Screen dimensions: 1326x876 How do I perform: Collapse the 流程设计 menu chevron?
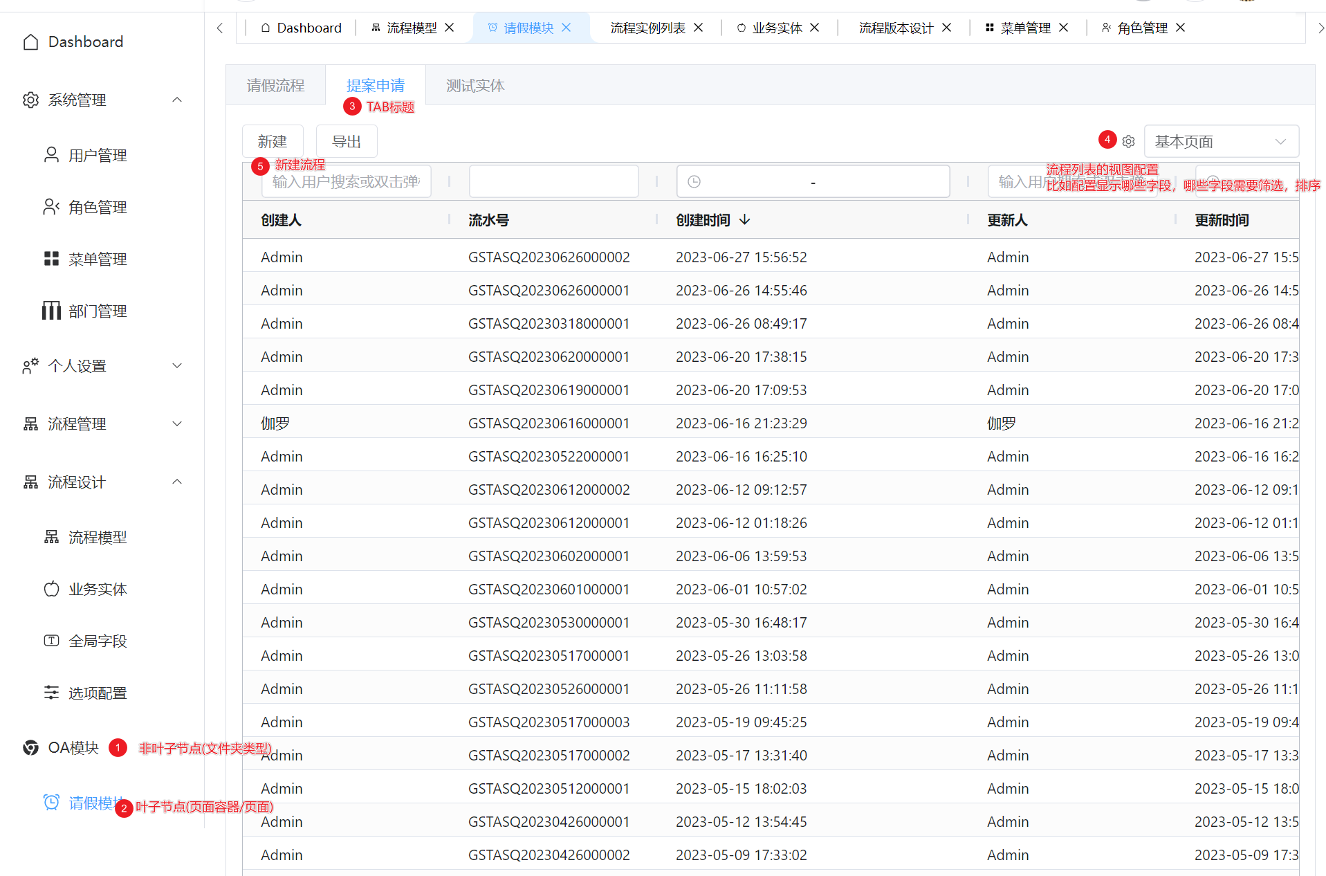(x=177, y=482)
